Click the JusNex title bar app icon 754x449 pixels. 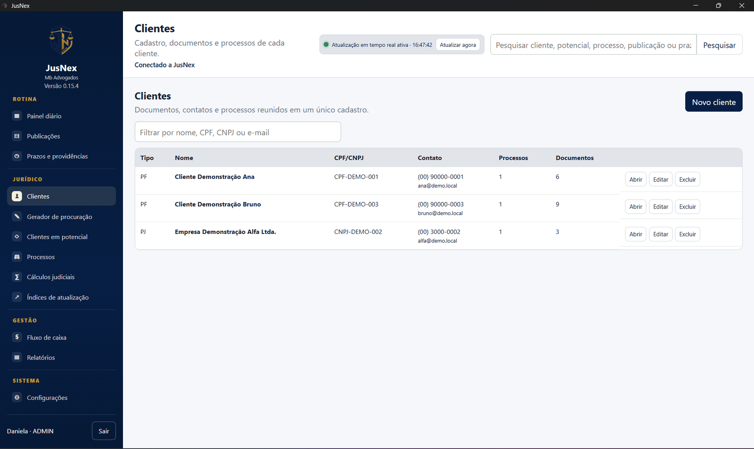(5, 6)
